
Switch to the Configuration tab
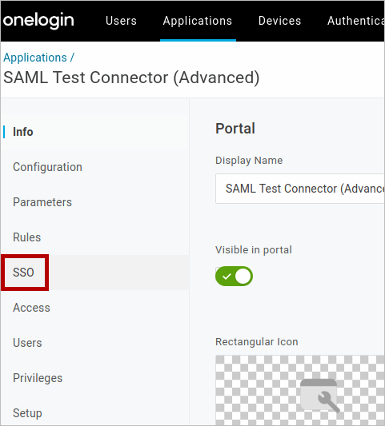click(47, 167)
